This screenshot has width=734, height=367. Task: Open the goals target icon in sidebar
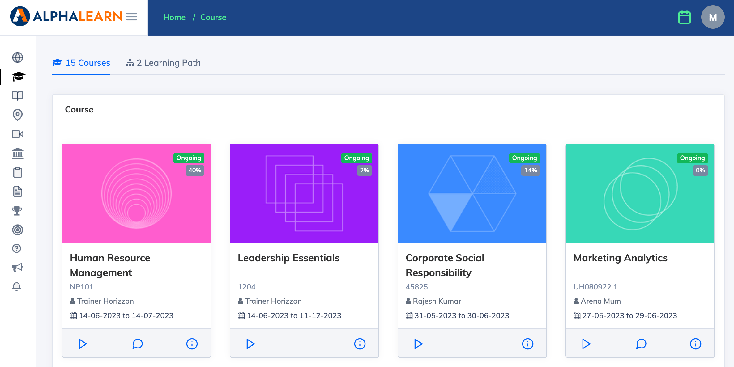[x=18, y=230]
